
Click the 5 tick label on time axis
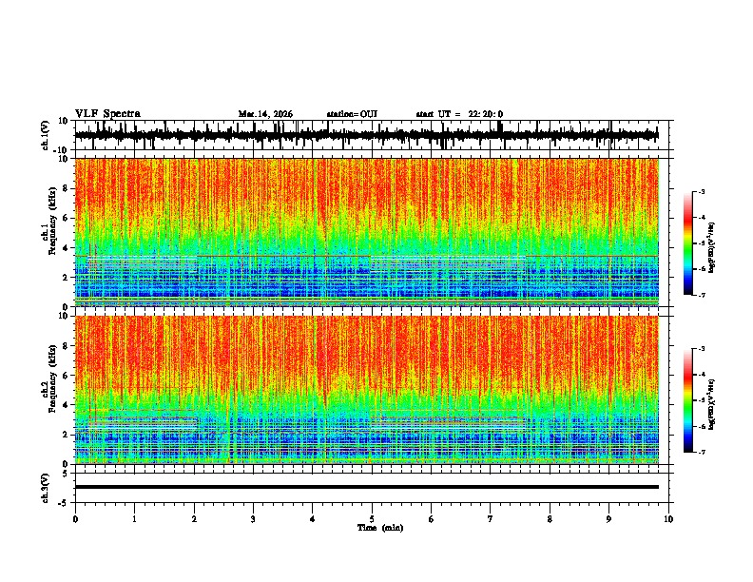tap(372, 519)
